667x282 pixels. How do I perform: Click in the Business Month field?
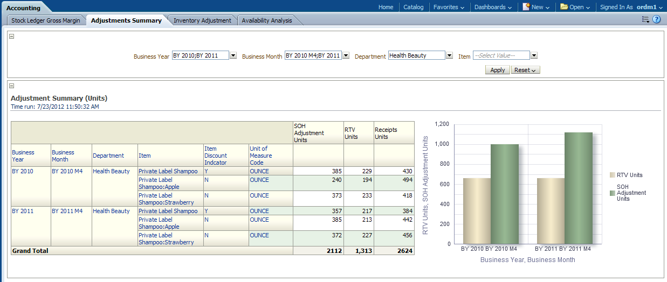pos(313,55)
